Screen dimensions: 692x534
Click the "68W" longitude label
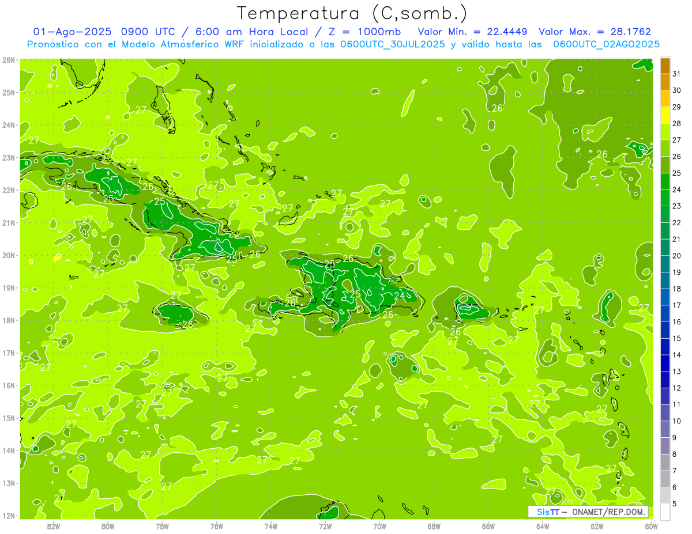point(434,526)
